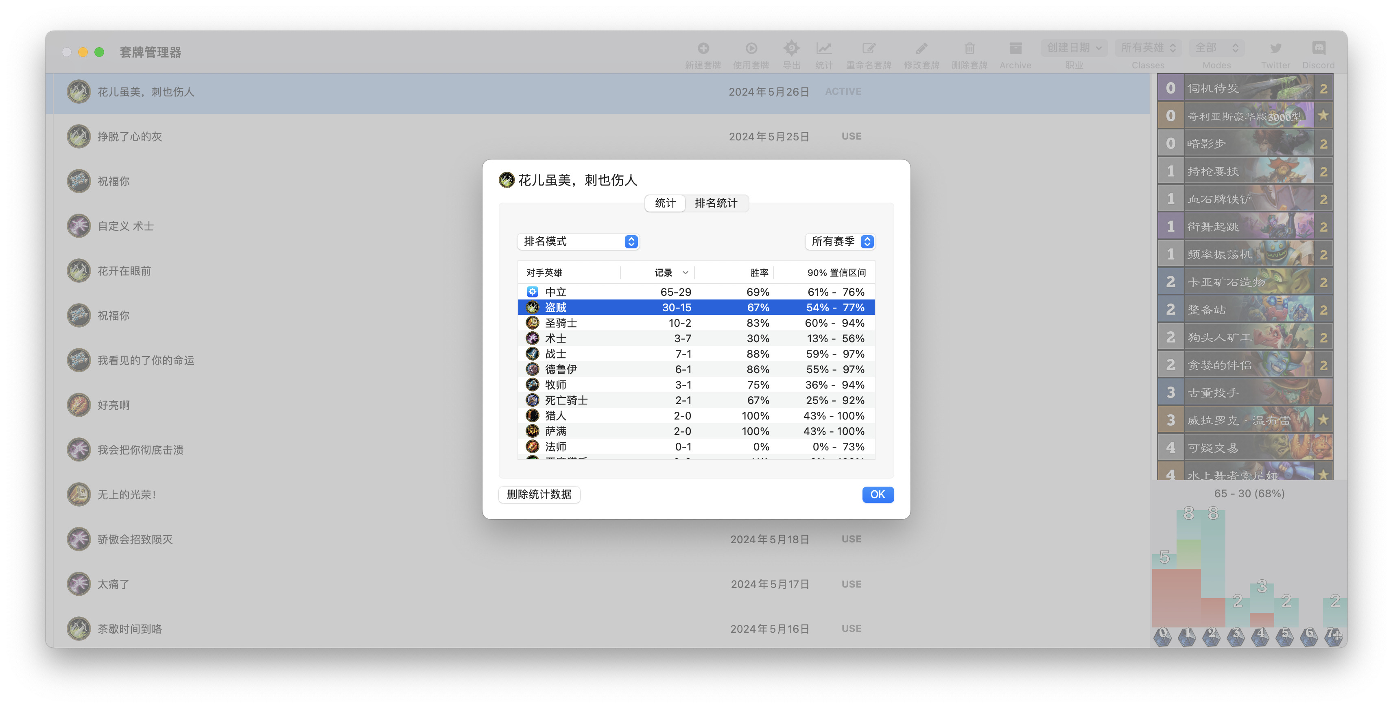This screenshot has height=708, width=1393.
Task: Click card 持枪要挟 in deck list
Action: tap(1245, 171)
